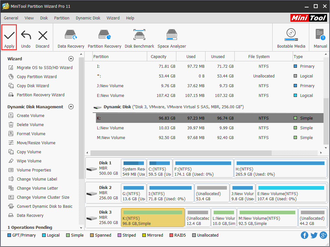The width and height of the screenshot is (330, 247).
Task: Select H:(NTFS) block on Disk 1 map
Action: click(280, 168)
